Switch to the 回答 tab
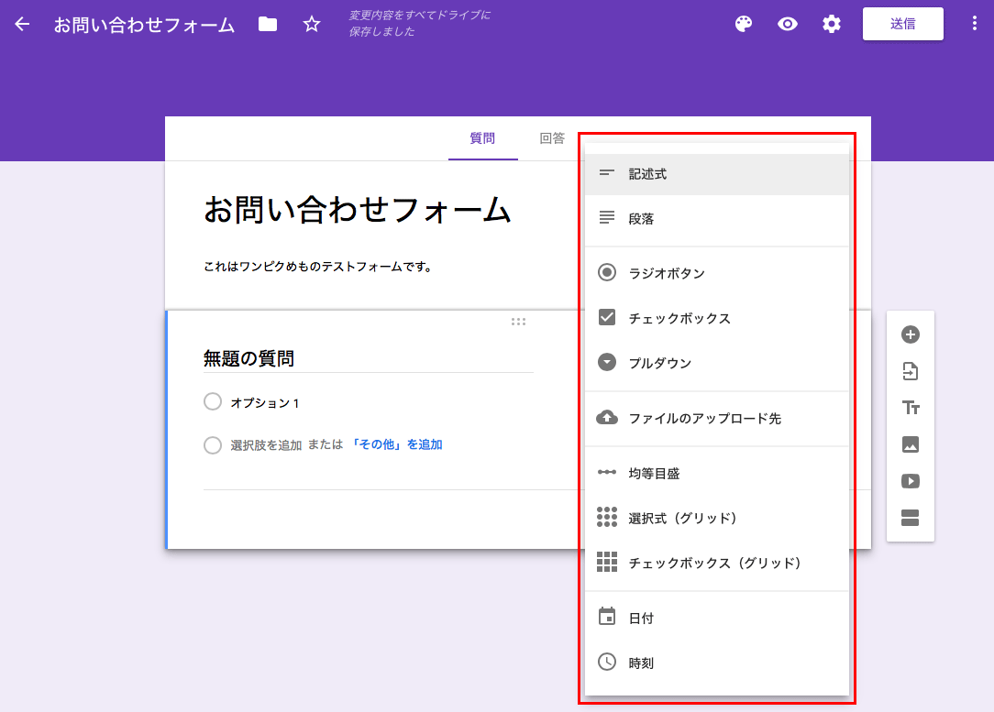994x712 pixels. click(551, 138)
